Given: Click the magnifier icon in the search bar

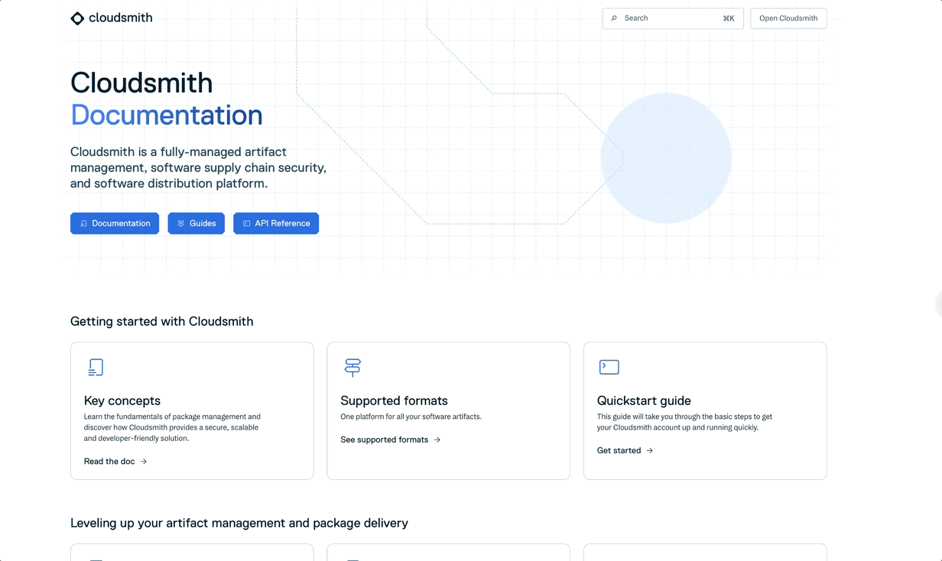Looking at the screenshot, I should [614, 18].
